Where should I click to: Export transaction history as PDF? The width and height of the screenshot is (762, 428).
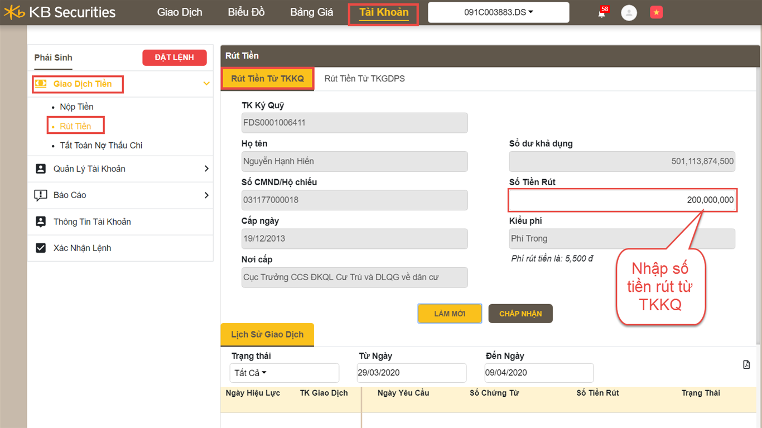[x=746, y=364]
